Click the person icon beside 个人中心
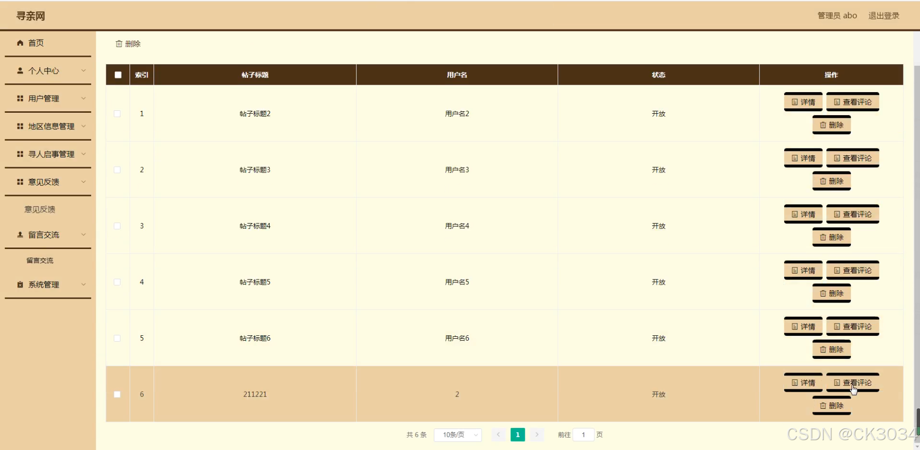The image size is (920, 450). point(20,71)
